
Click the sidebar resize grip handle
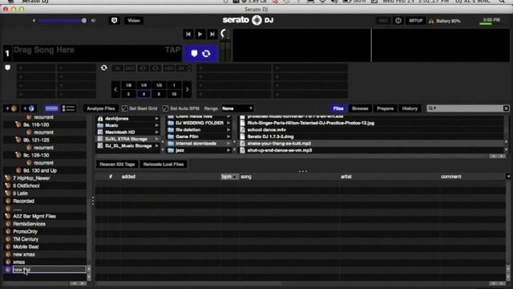pyautogui.click(x=93, y=201)
